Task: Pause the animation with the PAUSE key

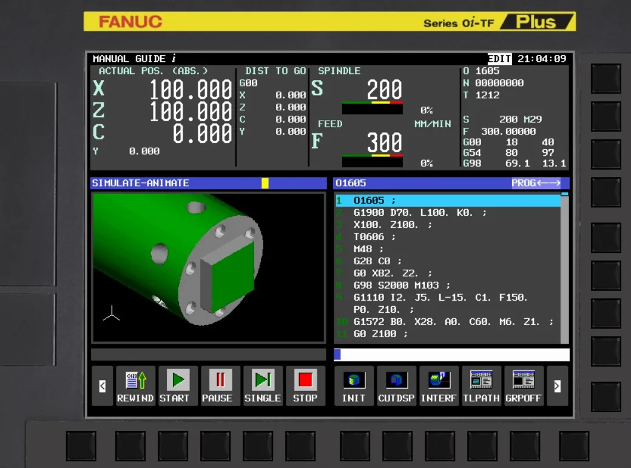Action: [220, 386]
